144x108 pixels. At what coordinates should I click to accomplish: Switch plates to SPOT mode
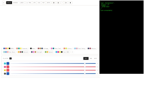click(95, 58)
